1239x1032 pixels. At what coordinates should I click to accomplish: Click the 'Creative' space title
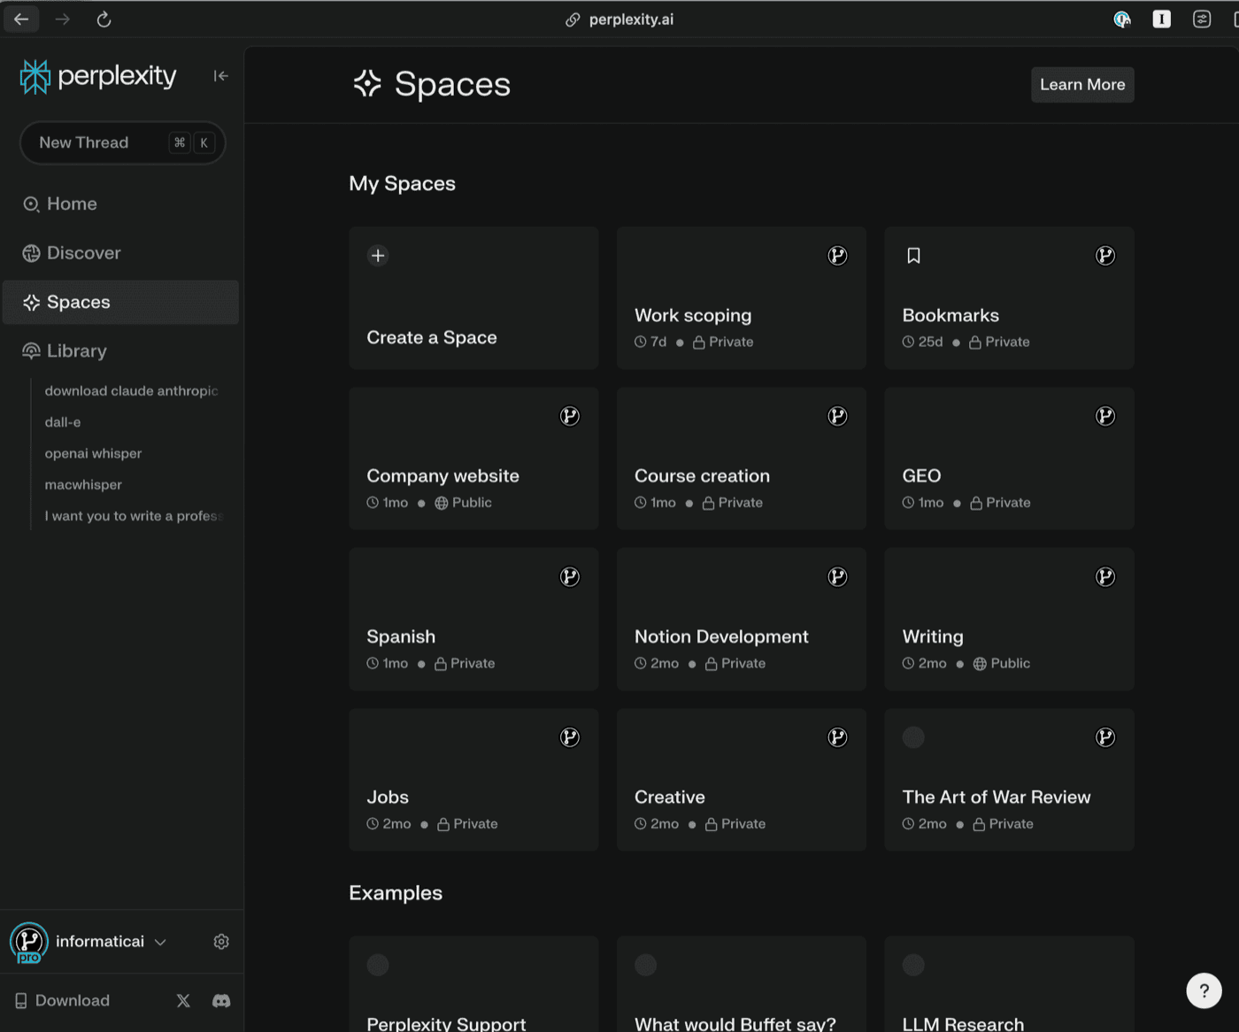click(669, 797)
